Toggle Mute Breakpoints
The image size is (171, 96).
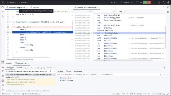[x=51, y=67]
